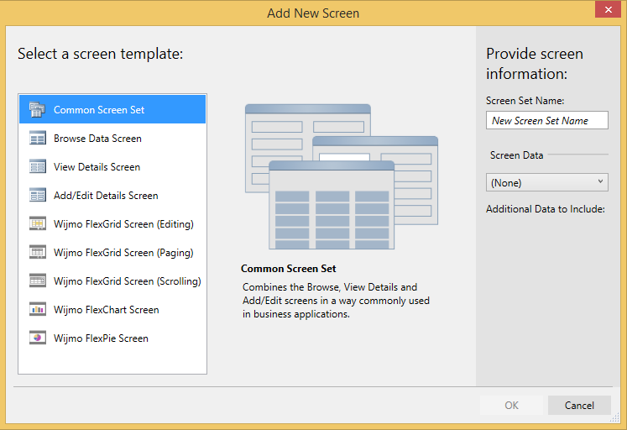Pick the Wijmo FlexPie Screen label text
The width and height of the screenshot is (627, 430).
click(101, 338)
